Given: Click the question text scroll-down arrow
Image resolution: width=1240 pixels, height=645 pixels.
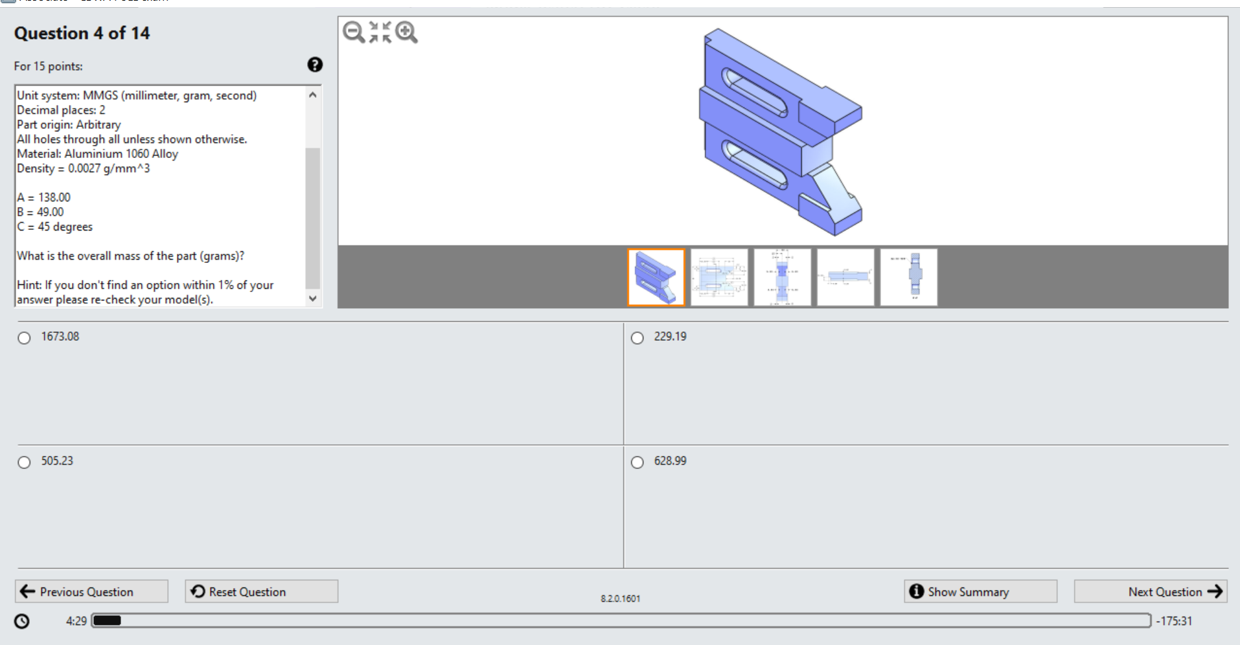Looking at the screenshot, I should pos(313,299).
